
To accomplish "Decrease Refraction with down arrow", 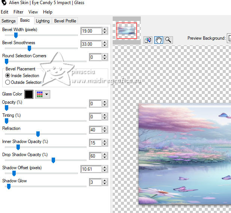I will pyautogui.click(x=104, y=131).
